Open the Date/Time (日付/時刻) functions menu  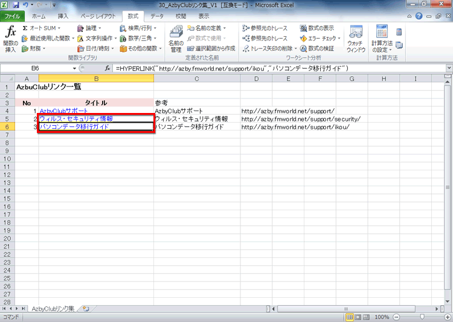[x=95, y=48]
